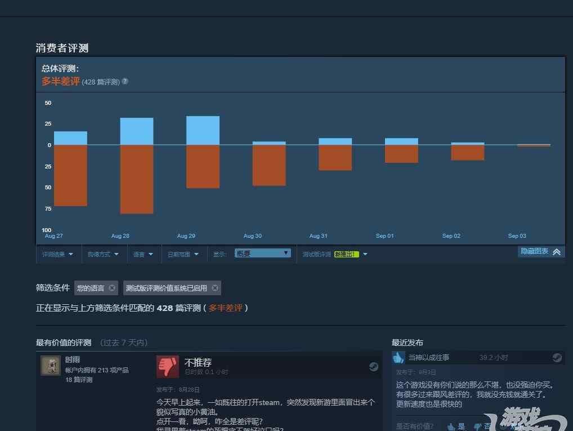The height and width of the screenshot is (431, 573).
Task: Click the Aug 30 date label on the chart axis
Action: tap(253, 236)
